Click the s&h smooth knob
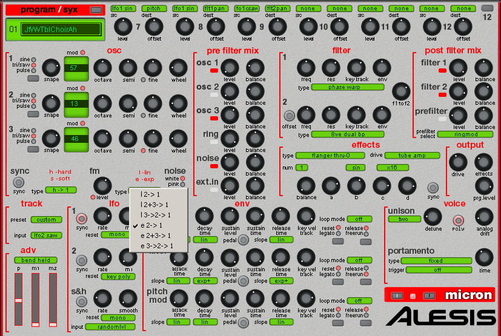Screen dimensions: 501x336 pos(128,298)
